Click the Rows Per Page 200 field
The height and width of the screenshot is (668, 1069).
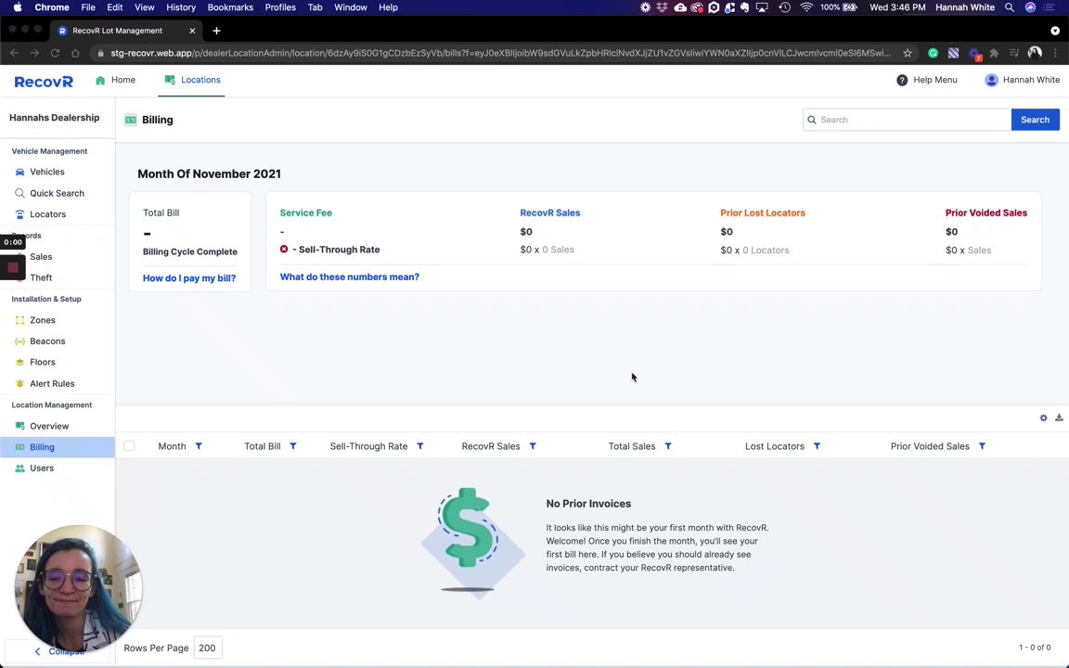pyautogui.click(x=207, y=648)
